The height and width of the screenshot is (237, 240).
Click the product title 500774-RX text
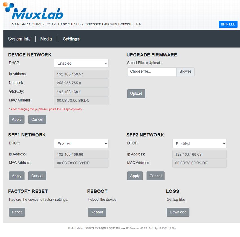[76, 24]
